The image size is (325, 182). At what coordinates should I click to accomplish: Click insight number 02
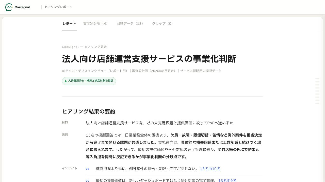click(x=88, y=180)
